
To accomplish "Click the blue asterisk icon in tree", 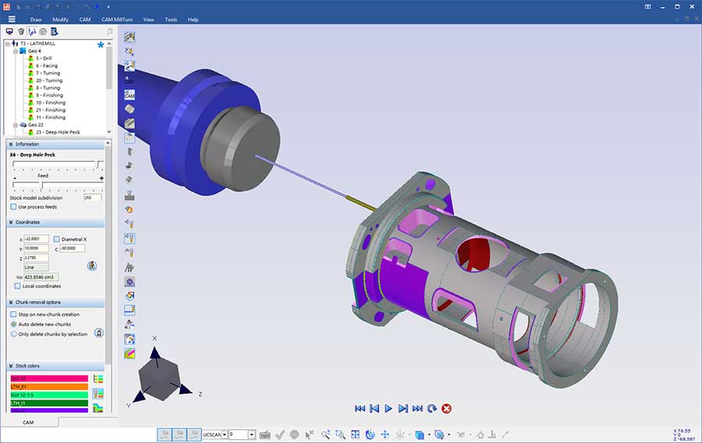I will tap(100, 45).
